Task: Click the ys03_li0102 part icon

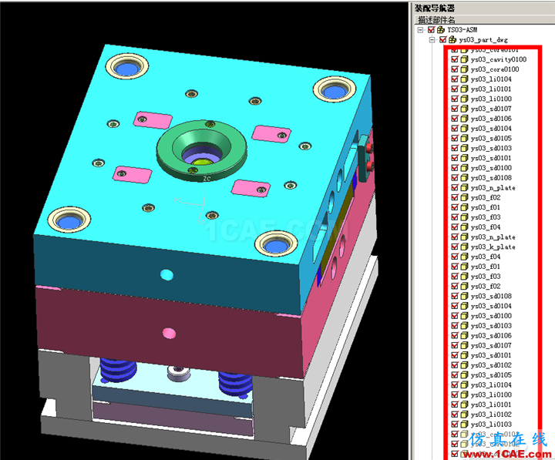Action: [x=464, y=415]
